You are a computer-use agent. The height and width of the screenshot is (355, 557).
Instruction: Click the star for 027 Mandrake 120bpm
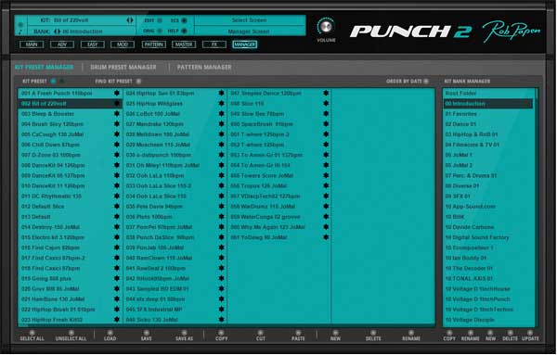coord(221,124)
